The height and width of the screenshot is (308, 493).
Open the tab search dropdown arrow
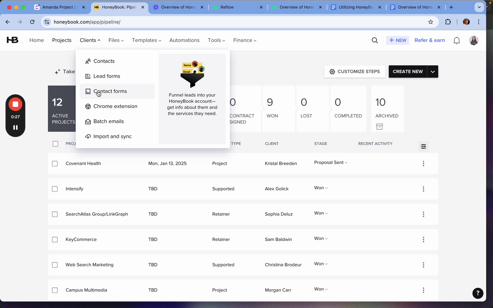pos(479,7)
